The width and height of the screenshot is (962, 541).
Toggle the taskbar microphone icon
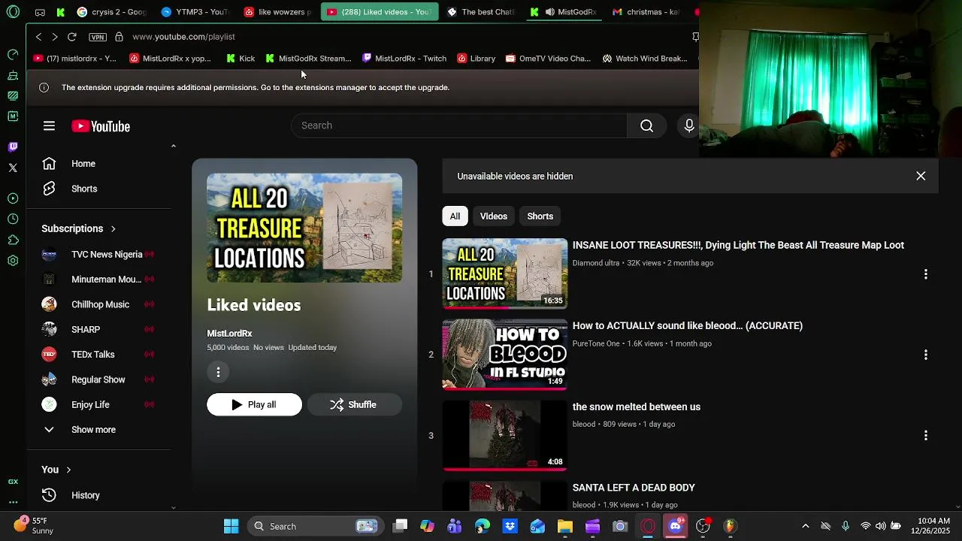(x=846, y=526)
